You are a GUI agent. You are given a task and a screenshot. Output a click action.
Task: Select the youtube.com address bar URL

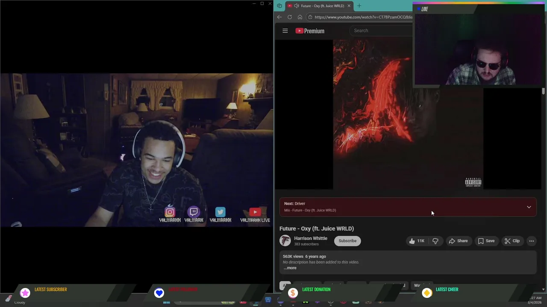point(363,17)
